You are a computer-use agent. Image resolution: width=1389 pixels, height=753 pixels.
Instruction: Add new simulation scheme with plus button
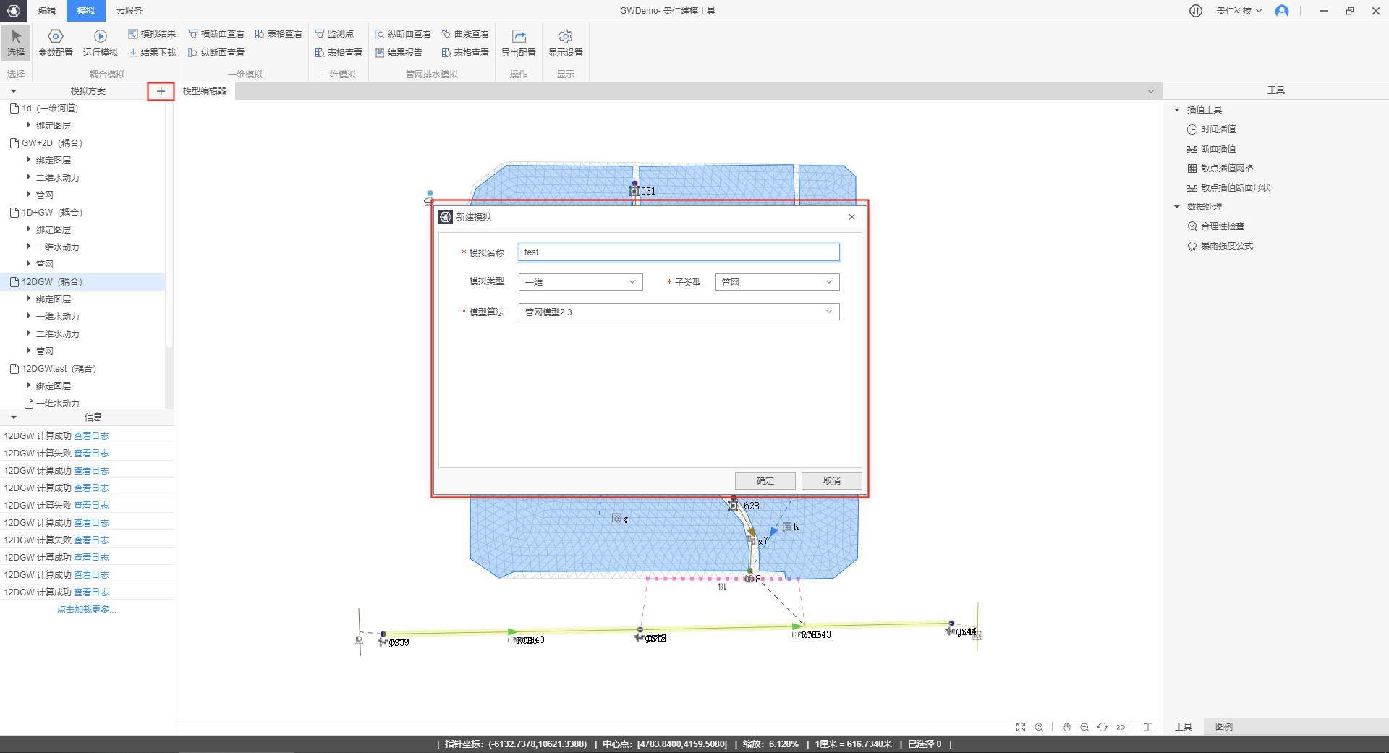click(x=161, y=91)
